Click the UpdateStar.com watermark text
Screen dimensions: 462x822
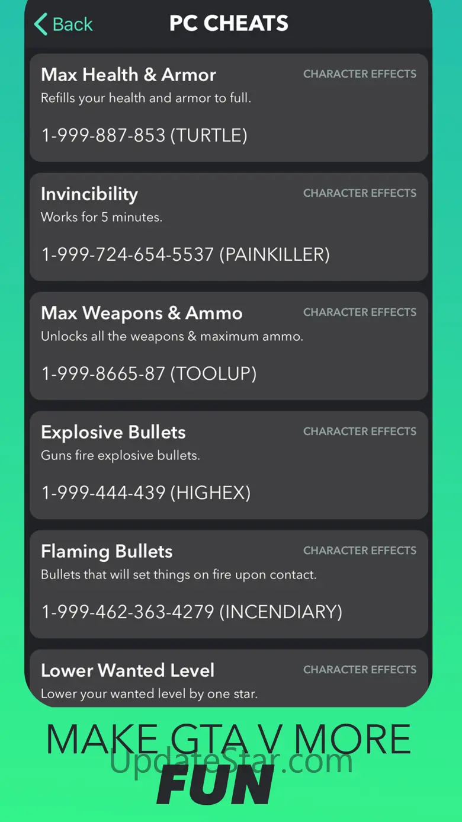[231, 761]
